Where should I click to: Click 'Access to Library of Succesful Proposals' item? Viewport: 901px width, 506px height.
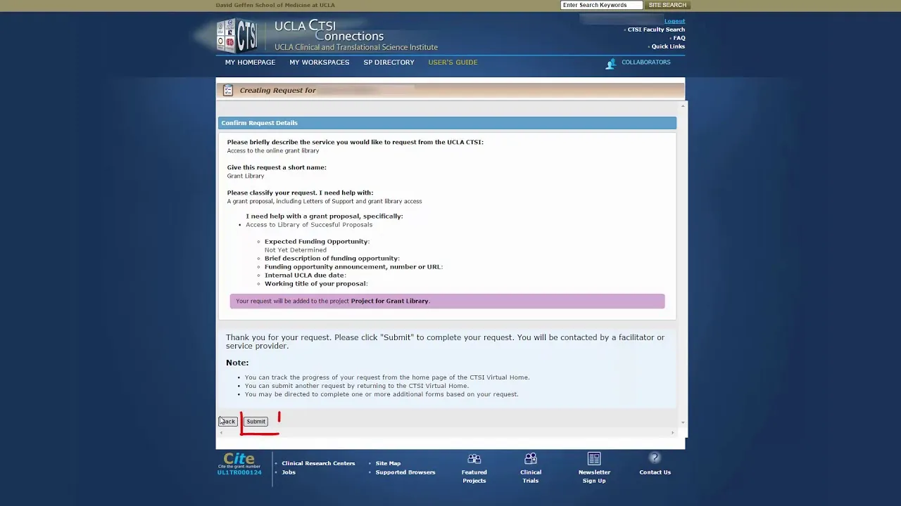click(x=309, y=225)
